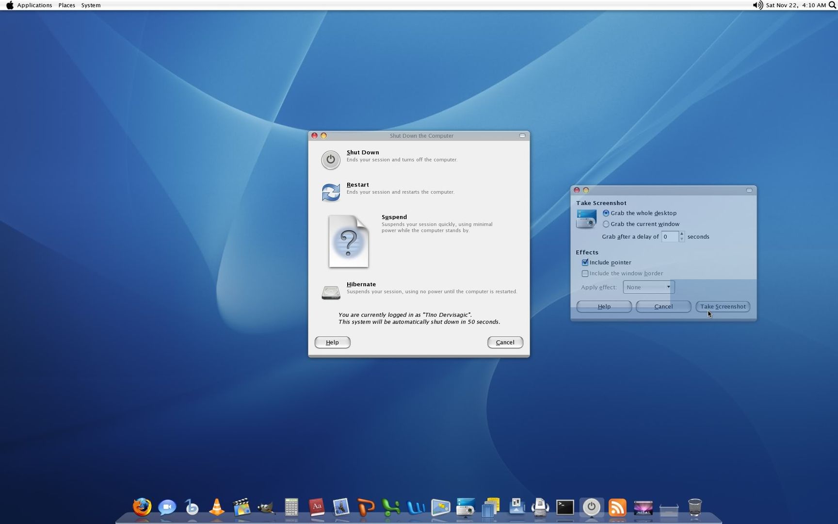Open the Applications menu
Screen dimensions: 838x524
34,5
